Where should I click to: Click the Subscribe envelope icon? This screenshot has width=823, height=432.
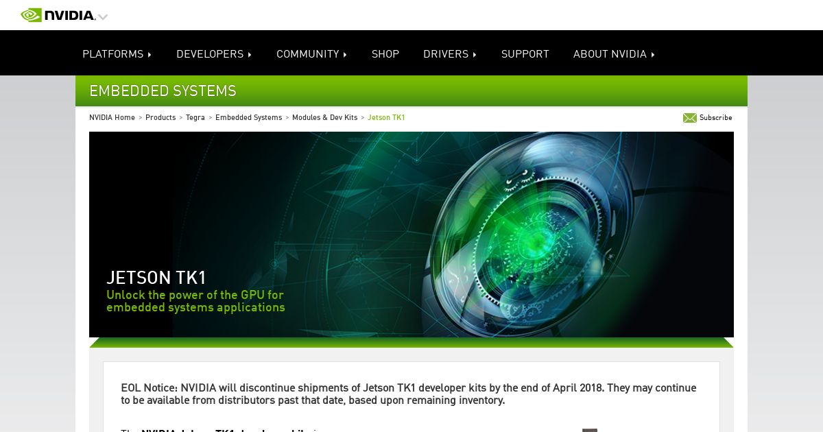tap(690, 118)
